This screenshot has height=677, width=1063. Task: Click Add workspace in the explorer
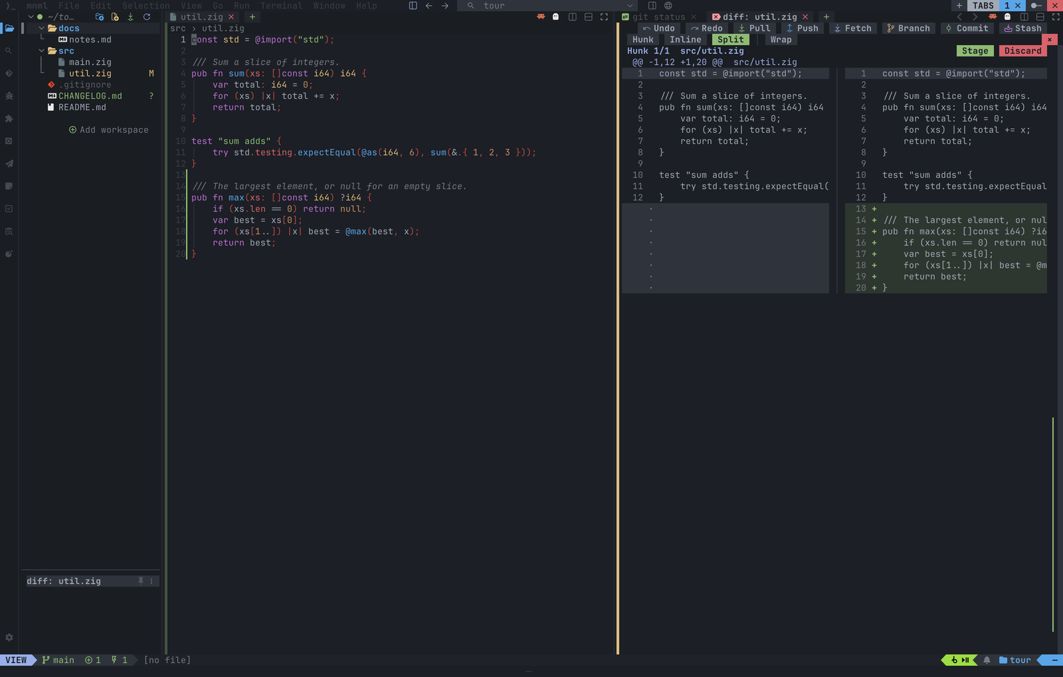coord(109,129)
